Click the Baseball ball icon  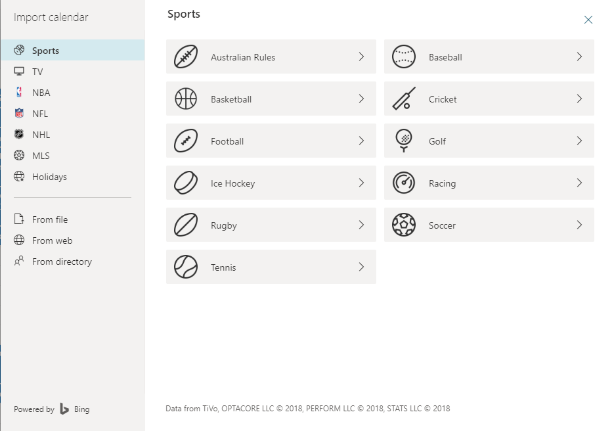coord(404,57)
